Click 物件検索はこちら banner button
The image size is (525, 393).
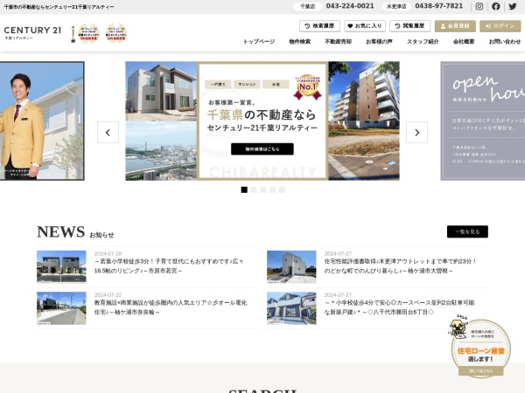click(x=262, y=149)
